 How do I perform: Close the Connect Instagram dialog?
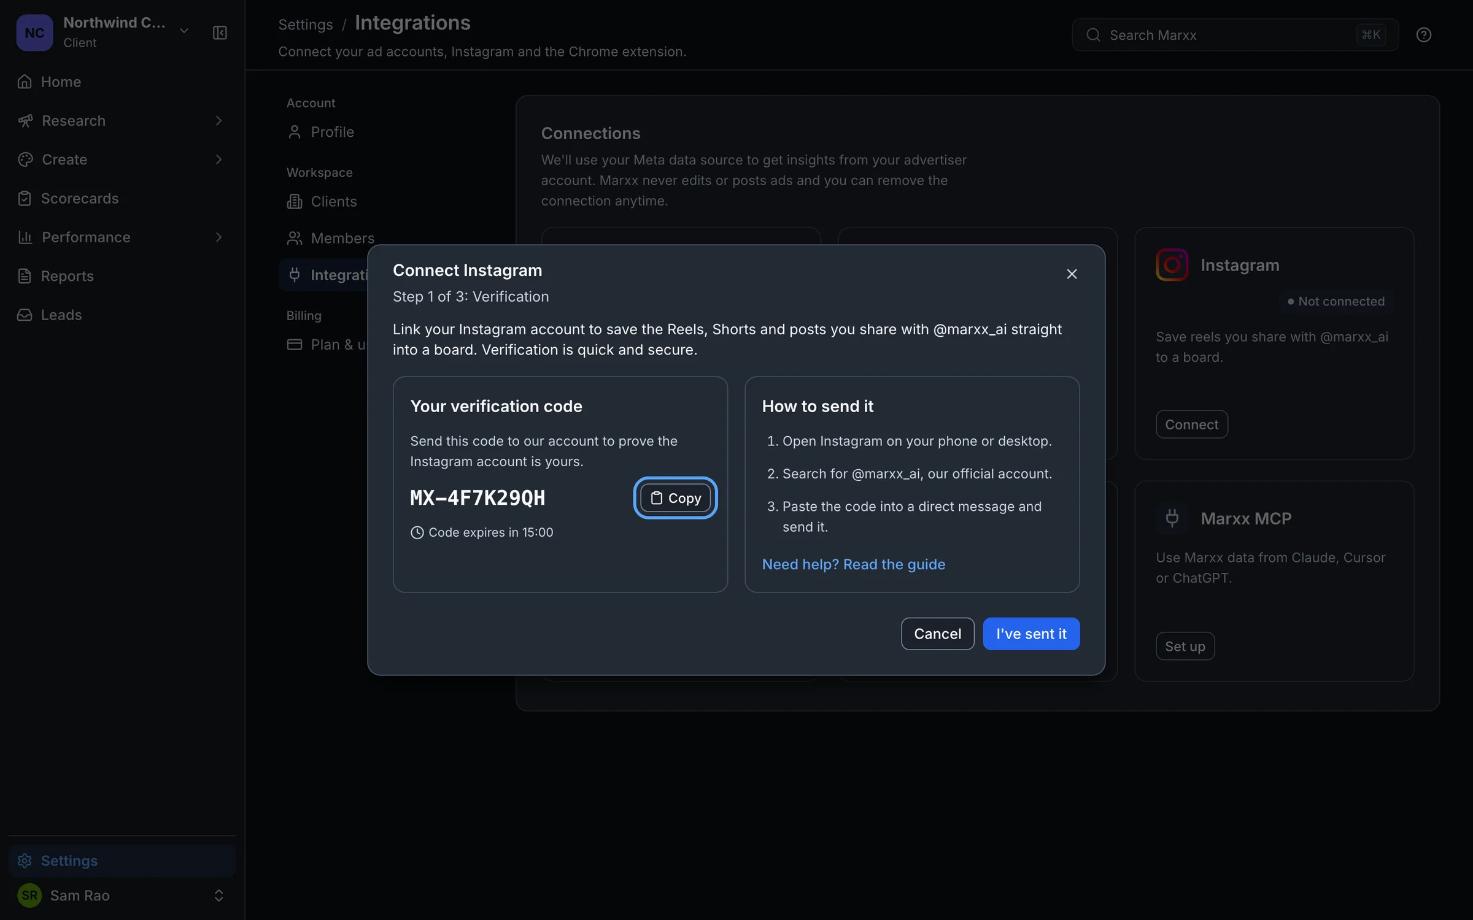[x=1072, y=274]
